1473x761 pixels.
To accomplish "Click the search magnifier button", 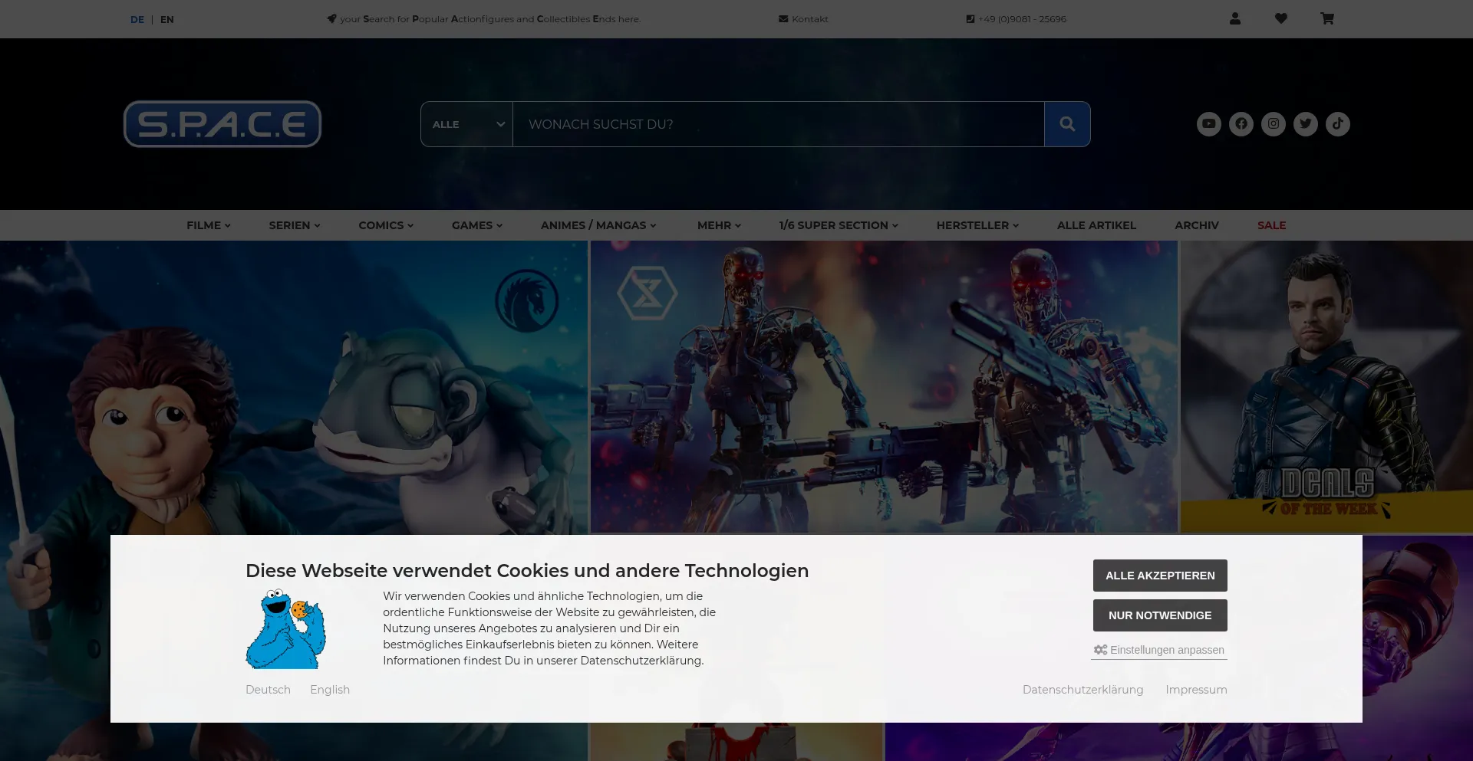I will (1066, 124).
